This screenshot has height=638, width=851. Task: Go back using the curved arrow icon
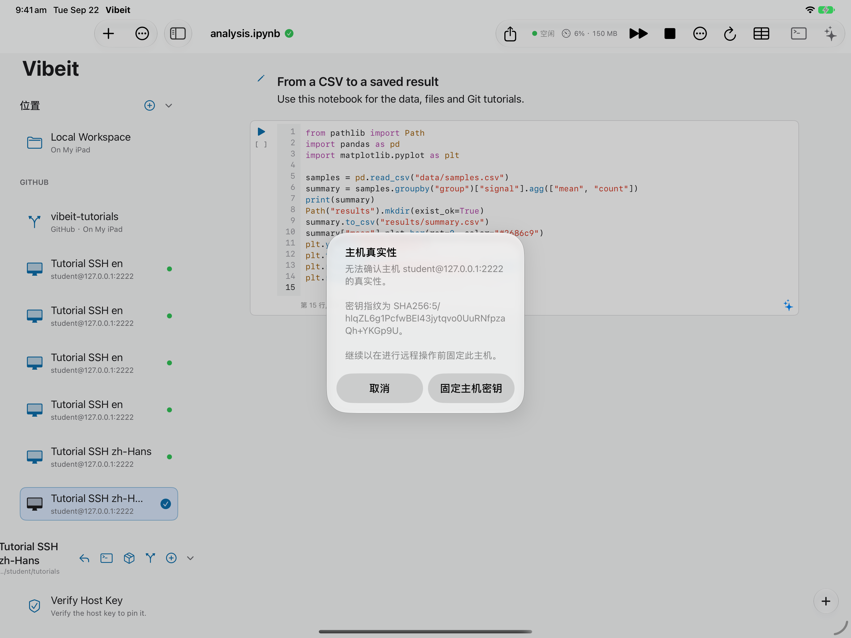pos(84,558)
